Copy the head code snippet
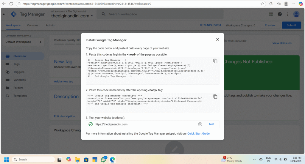 pos(215,61)
